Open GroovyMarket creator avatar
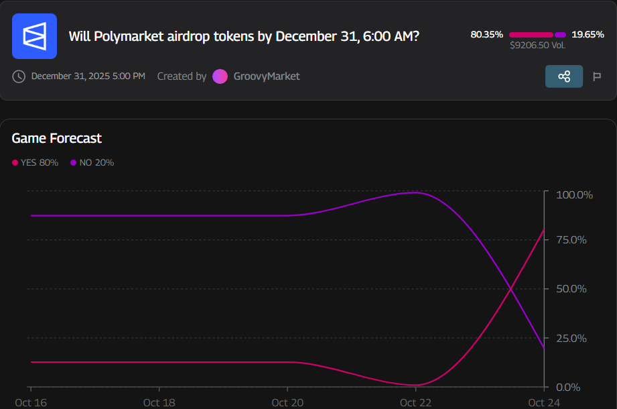Screen dimensions: 617x409 click(x=220, y=76)
